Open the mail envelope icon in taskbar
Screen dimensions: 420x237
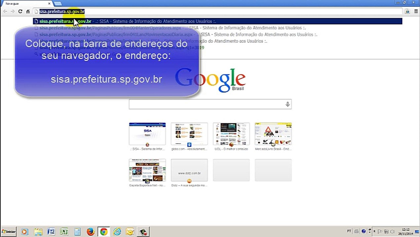coord(130,232)
